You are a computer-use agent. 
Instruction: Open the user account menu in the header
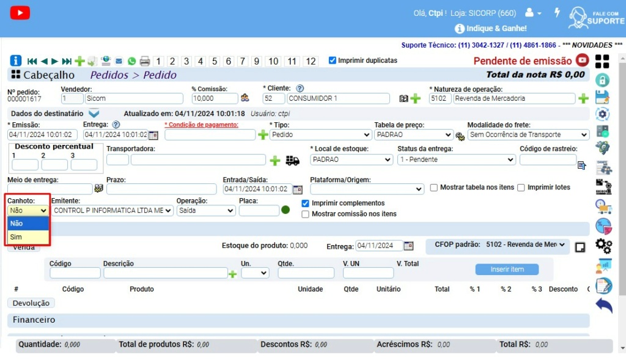click(x=533, y=13)
